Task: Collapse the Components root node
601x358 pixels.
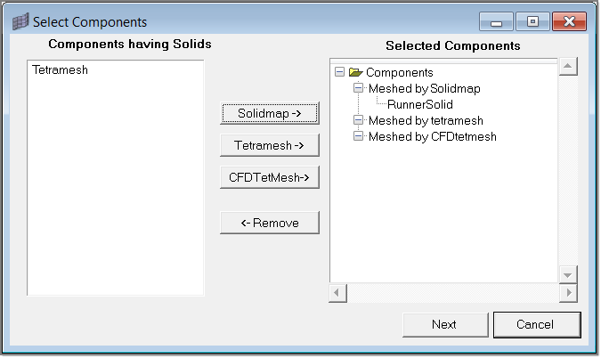Action: [340, 72]
